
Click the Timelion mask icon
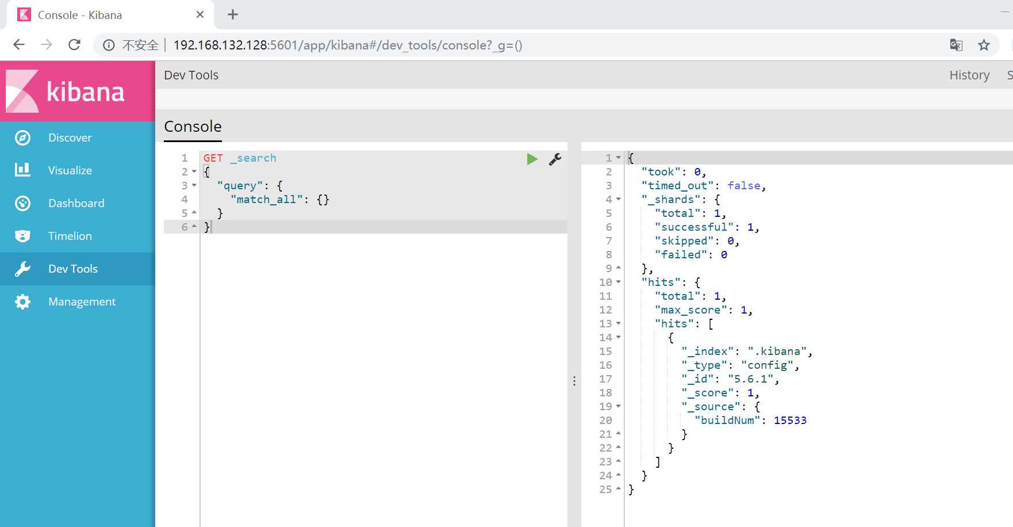[22, 236]
